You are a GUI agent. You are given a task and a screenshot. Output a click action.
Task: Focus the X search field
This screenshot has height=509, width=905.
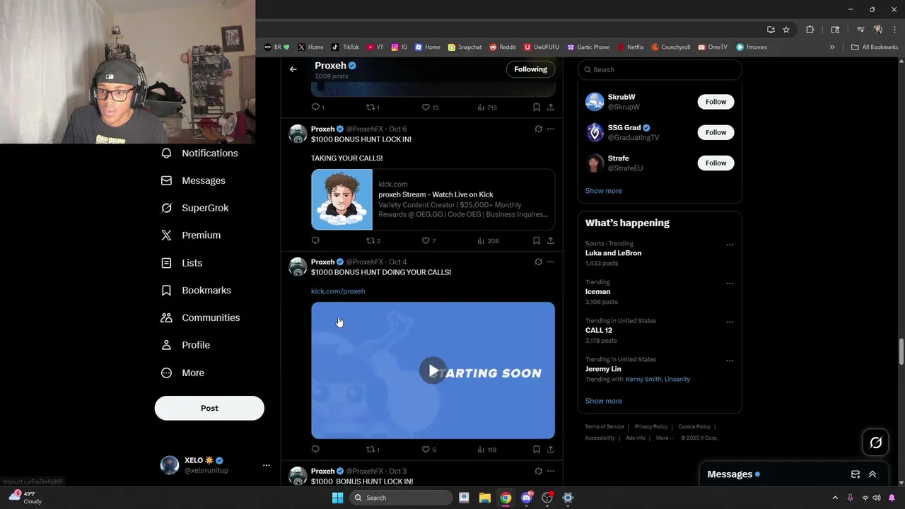660,69
